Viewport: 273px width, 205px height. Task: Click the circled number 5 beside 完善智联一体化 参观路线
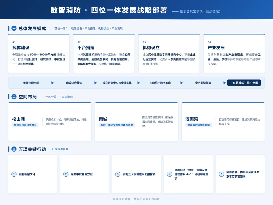click(221, 174)
